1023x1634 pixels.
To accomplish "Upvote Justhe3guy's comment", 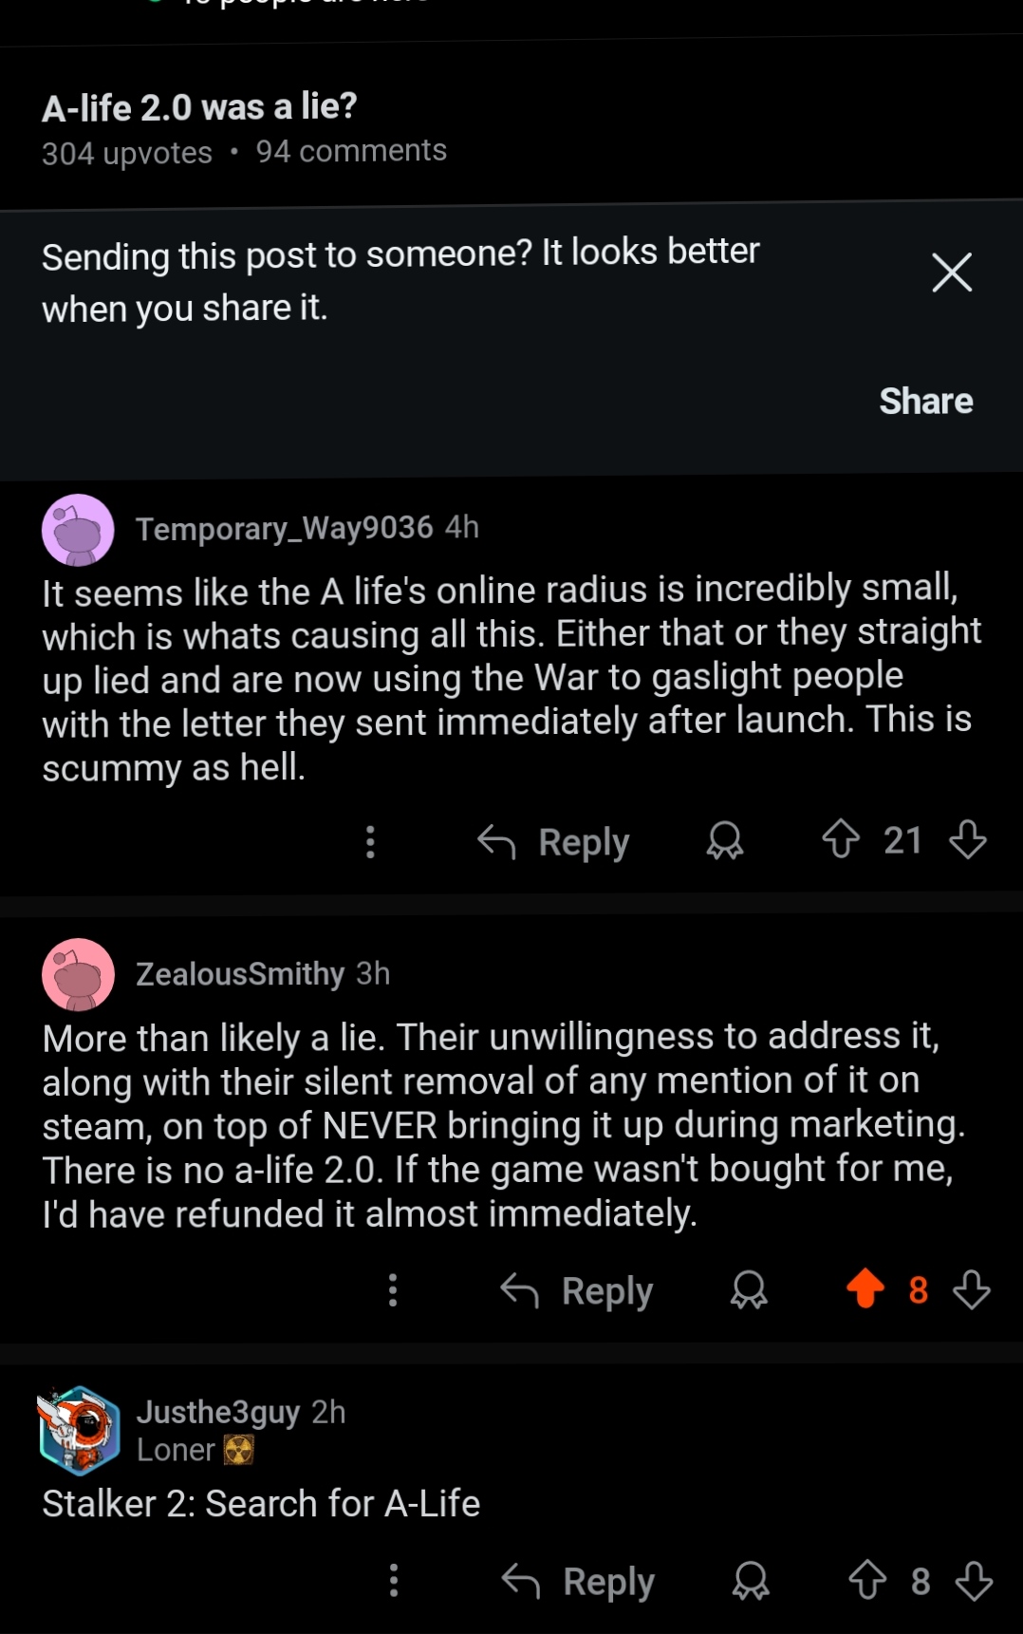I will (867, 1581).
